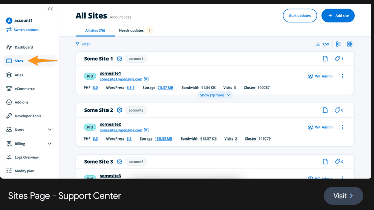Click storage value 156.83 MB
Image resolution: width=374 pixels, height=210 pixels.
(164, 139)
